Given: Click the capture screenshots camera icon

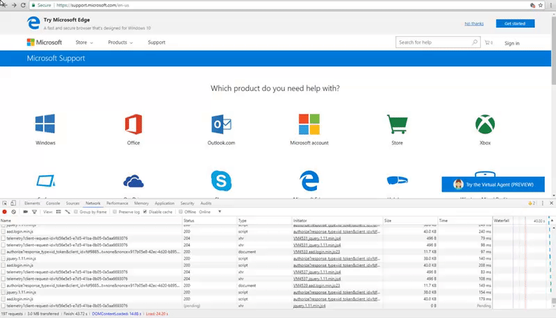Looking at the screenshot, I should [25, 212].
